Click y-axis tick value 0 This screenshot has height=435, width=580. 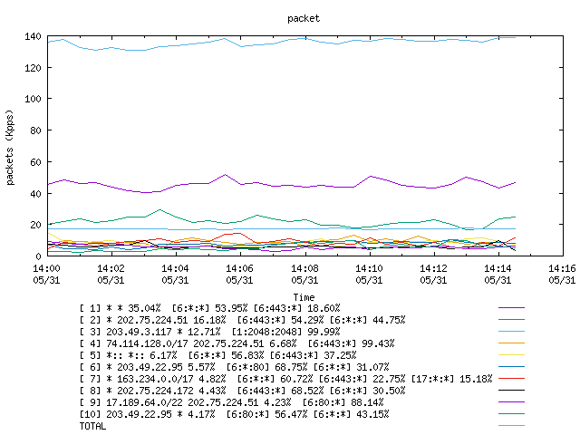point(38,256)
